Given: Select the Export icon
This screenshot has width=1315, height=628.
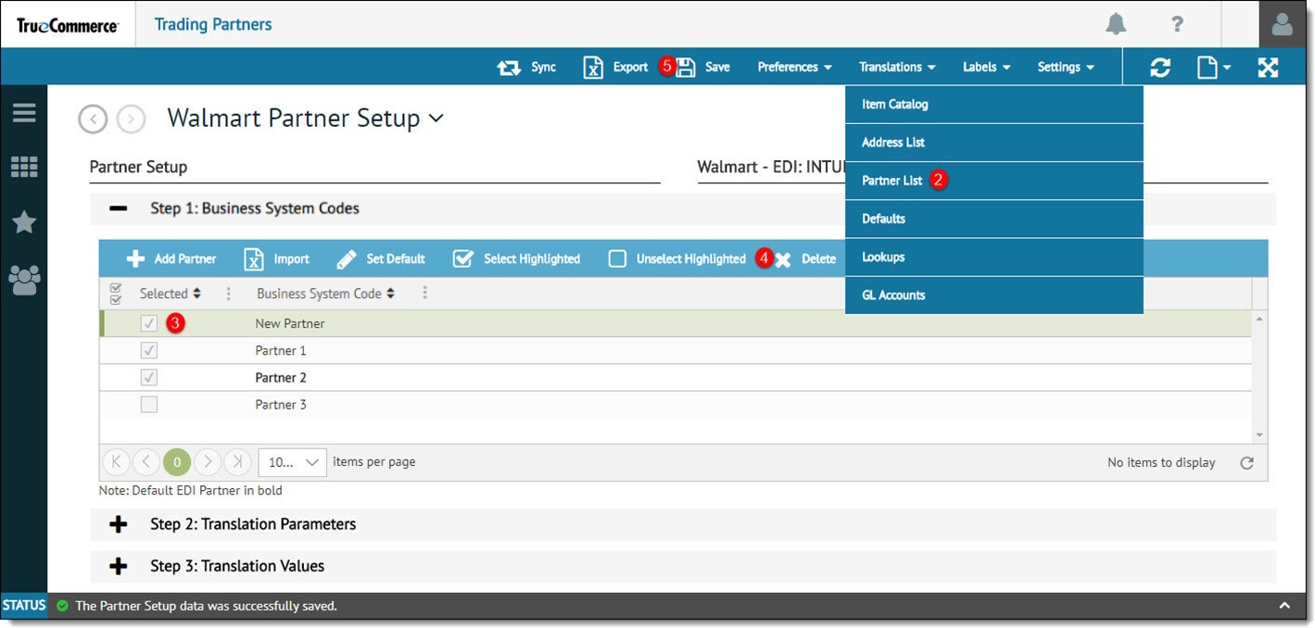Looking at the screenshot, I should [x=593, y=67].
